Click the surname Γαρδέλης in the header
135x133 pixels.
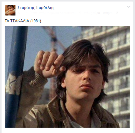pos(45,7)
